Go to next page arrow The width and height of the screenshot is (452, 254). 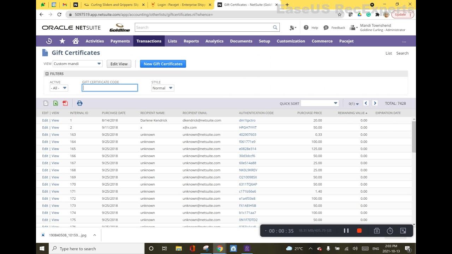(x=375, y=103)
